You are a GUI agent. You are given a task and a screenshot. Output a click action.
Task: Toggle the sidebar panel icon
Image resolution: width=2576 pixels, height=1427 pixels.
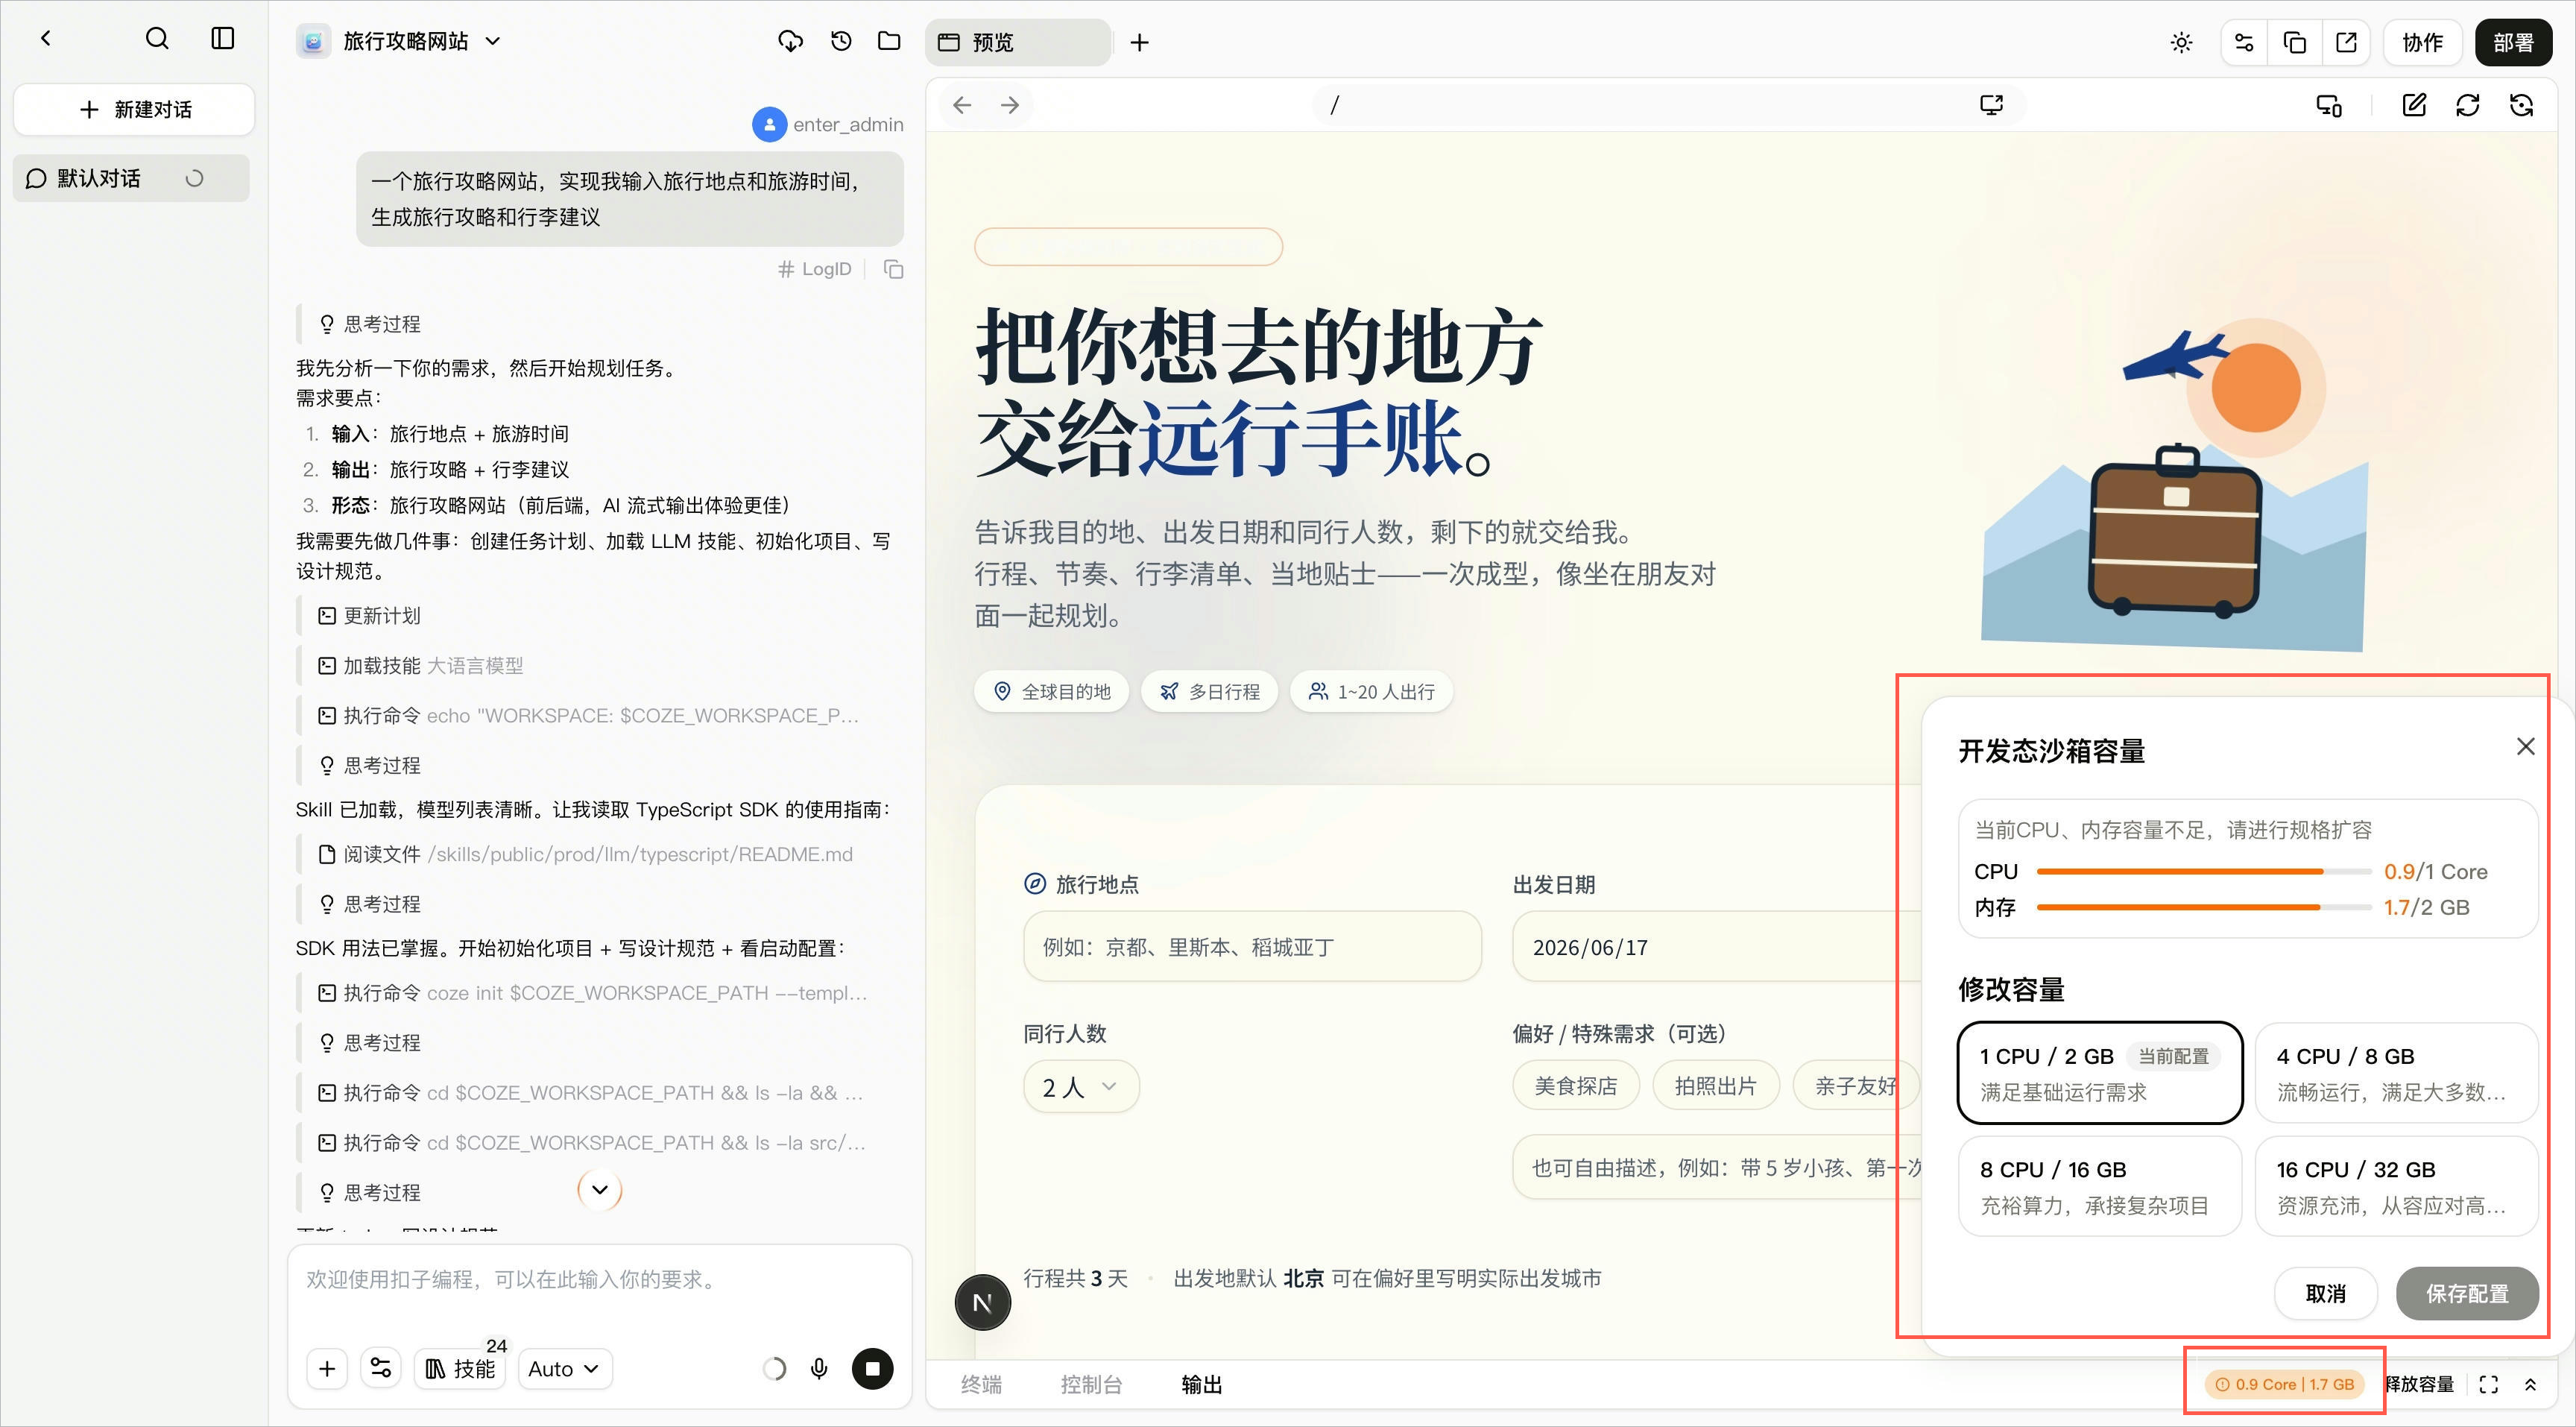223,39
